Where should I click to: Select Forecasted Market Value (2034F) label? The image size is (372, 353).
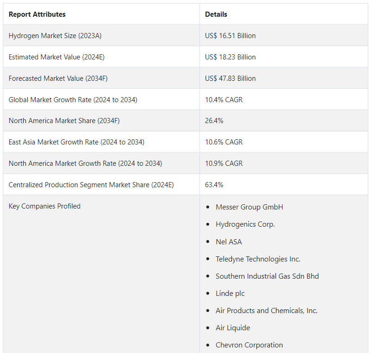pyautogui.click(x=58, y=78)
